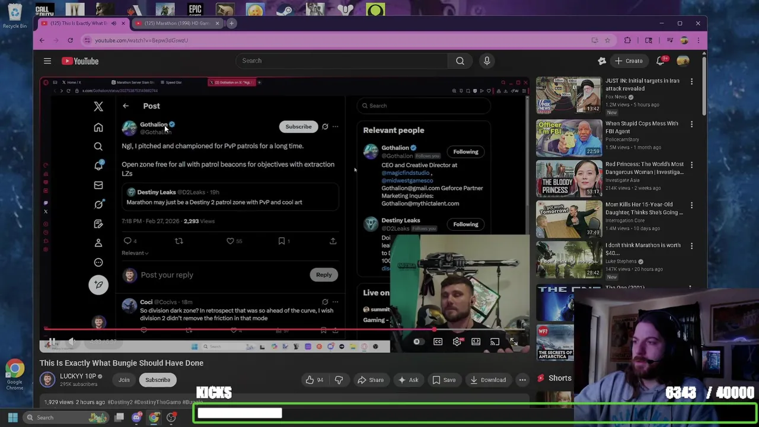Open the LUCKYY 10P channel avatar
This screenshot has width=759, height=427.
click(x=47, y=379)
